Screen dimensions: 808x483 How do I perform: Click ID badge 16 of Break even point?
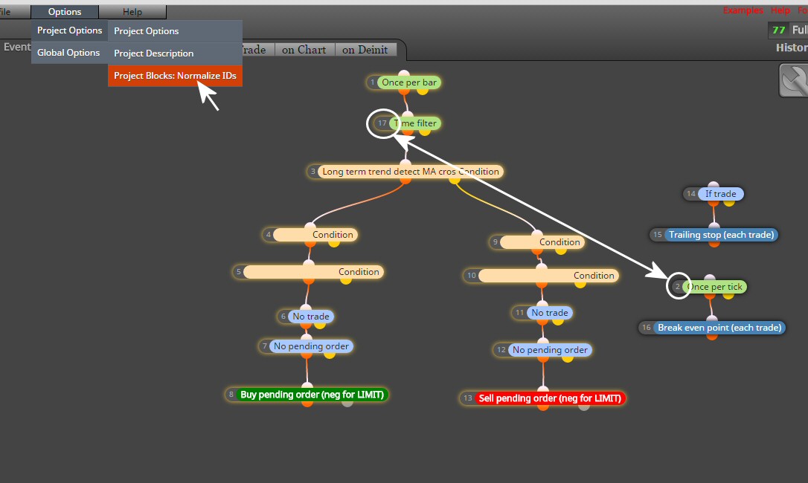[x=647, y=328]
